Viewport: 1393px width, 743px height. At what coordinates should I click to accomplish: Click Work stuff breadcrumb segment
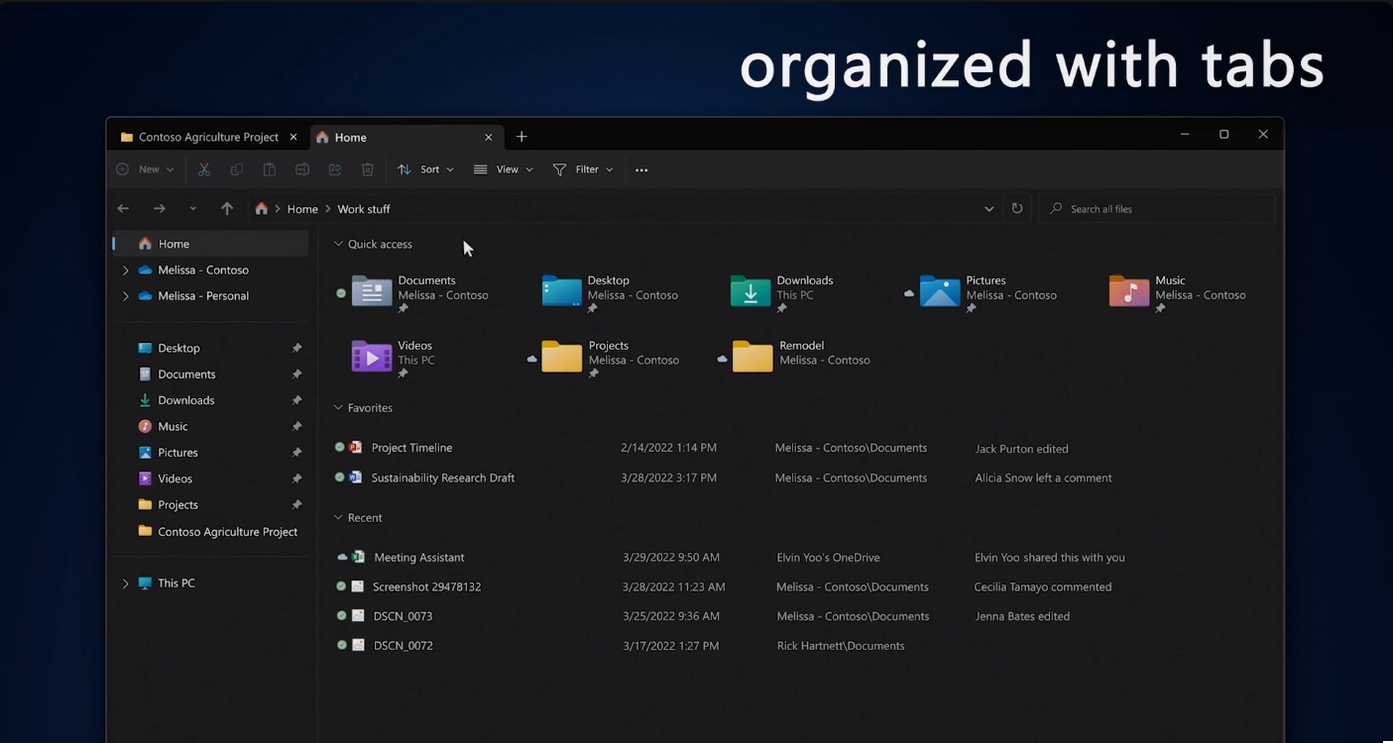364,209
